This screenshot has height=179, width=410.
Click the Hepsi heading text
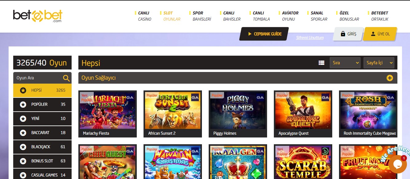pyautogui.click(x=91, y=63)
